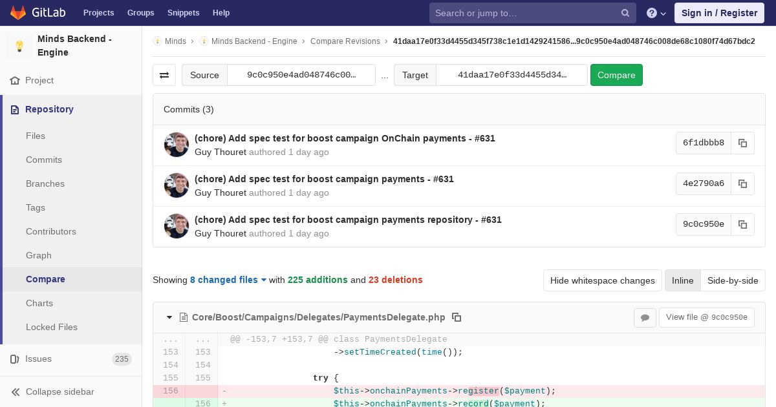776x407 pixels.
Task: Expand the 8 changed files dropdown
Action: 228,280
